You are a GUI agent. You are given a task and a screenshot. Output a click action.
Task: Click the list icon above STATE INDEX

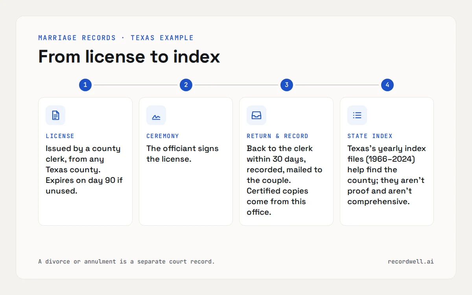click(x=357, y=115)
